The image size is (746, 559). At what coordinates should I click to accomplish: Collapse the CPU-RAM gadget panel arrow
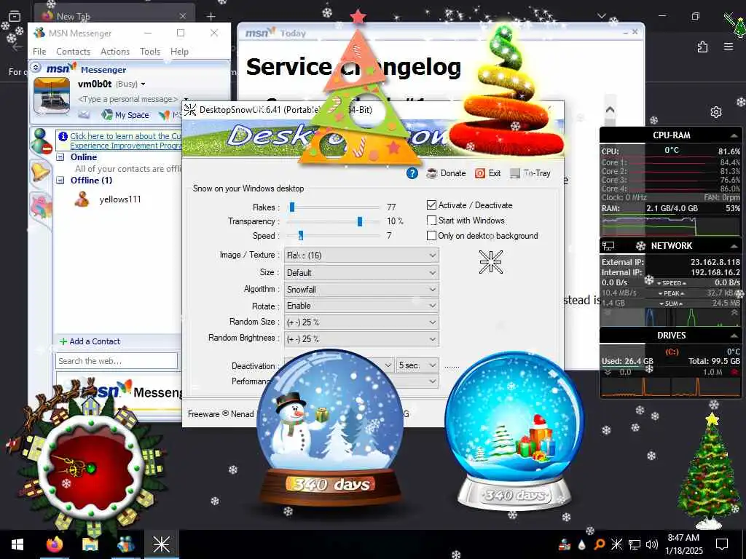[x=734, y=135]
